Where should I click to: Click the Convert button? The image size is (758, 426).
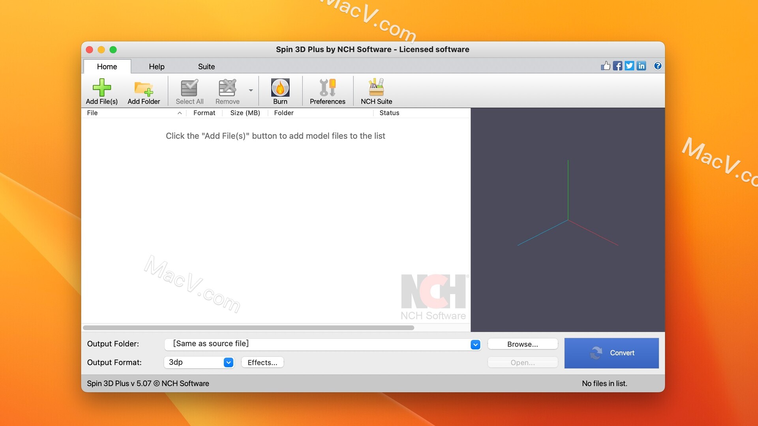pos(612,353)
